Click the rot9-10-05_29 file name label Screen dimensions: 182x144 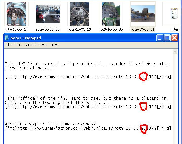pyautogui.click(x=79, y=29)
